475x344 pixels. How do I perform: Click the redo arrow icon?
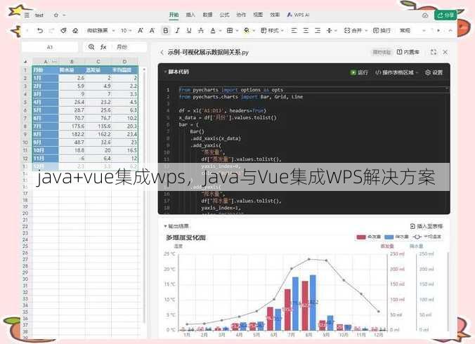click(51, 31)
